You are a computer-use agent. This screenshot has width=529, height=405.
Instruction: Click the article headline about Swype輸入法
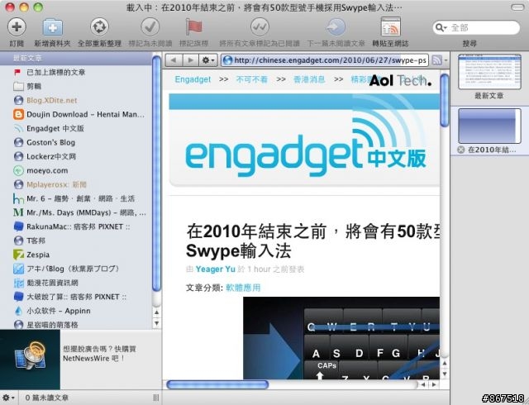click(x=312, y=241)
